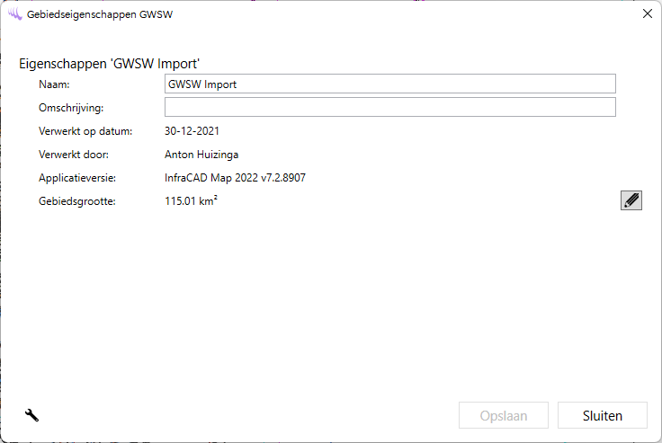Click the 'Verwerkt op datum:' label
Viewport: 662px width, 443px height.
coord(85,131)
